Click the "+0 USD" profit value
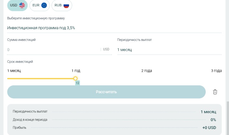The height and width of the screenshot is (135, 229). click(x=209, y=128)
